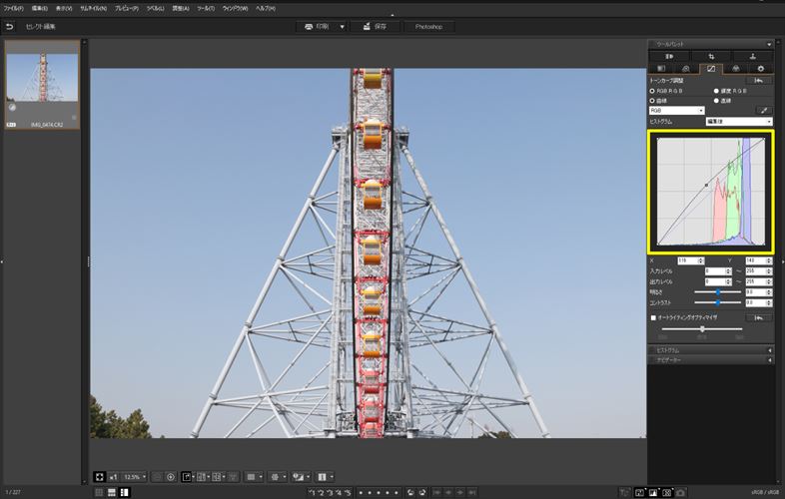Click the zoom-in plus icon in bottom toolbar
Viewport: 785px width, 499px height.
click(x=170, y=477)
